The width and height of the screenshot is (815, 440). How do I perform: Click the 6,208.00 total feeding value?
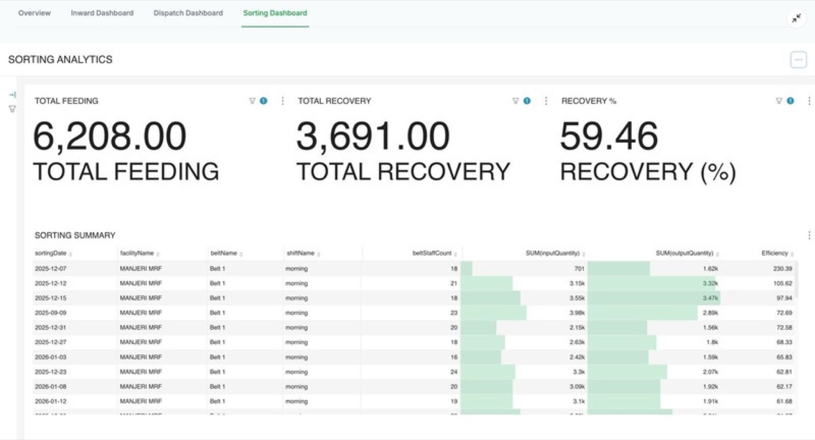110,136
